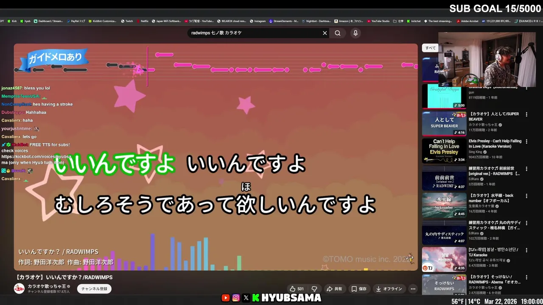Open the 'The best streaming' bookmark
Image resolution: width=543 pixels, height=305 pixels.
438,21
